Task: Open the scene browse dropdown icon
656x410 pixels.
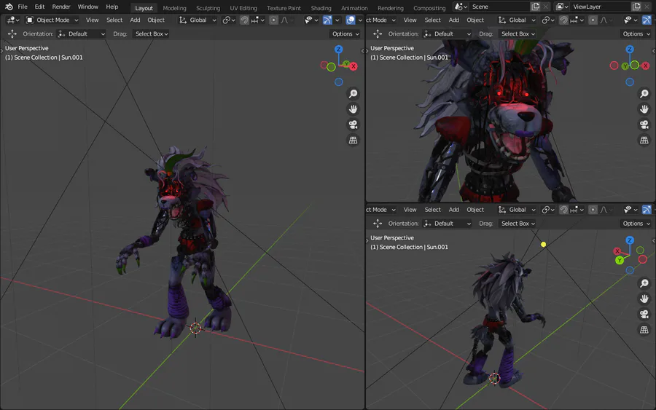Action: click(461, 7)
